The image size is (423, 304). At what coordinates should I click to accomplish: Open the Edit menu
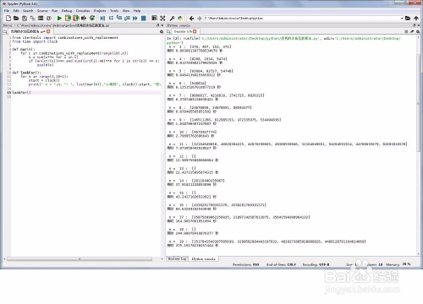click(x=16, y=11)
